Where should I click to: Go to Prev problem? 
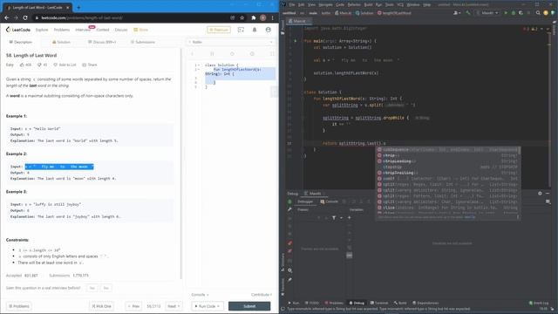pos(133,306)
